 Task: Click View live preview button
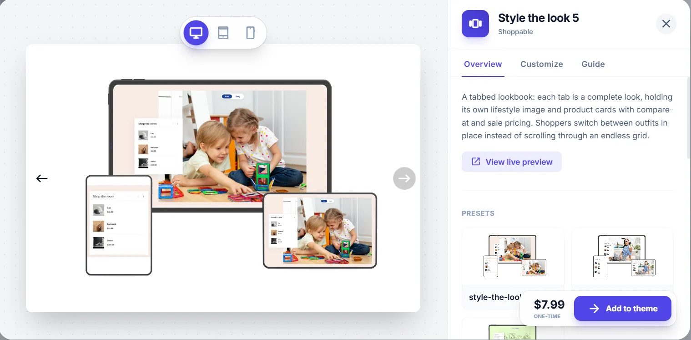[x=512, y=162]
